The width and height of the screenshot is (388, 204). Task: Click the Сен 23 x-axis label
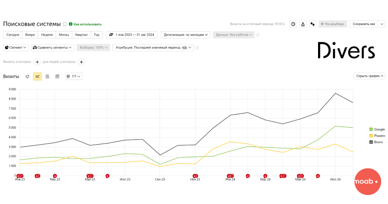[160, 180]
